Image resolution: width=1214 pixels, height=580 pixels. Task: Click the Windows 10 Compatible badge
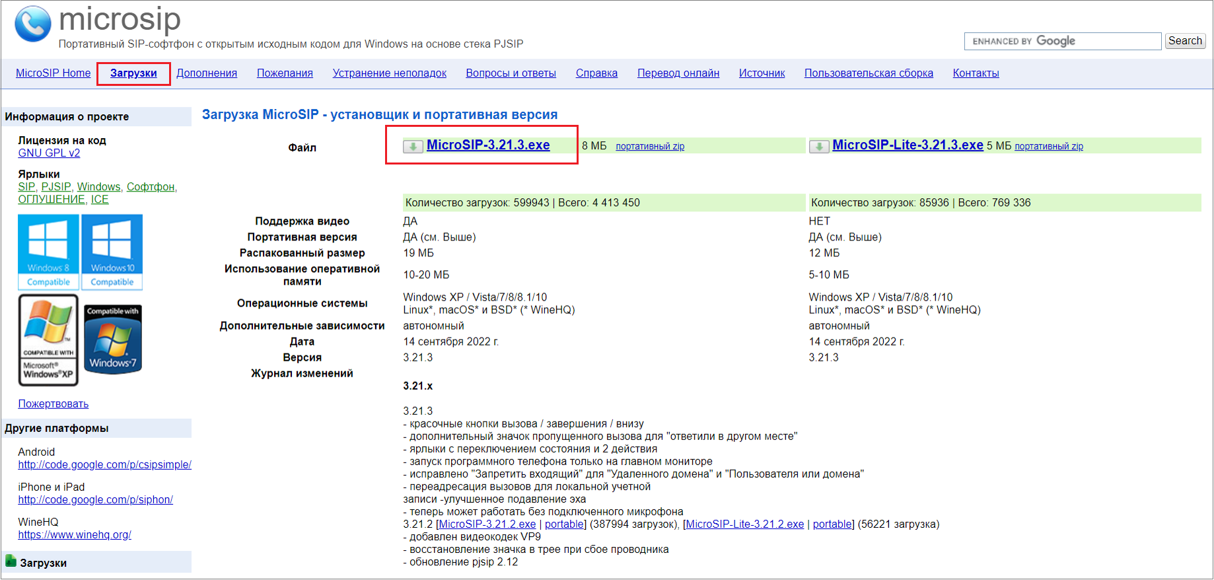(x=112, y=252)
